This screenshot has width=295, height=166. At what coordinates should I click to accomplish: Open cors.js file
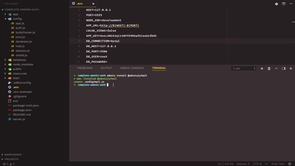coord(20,37)
